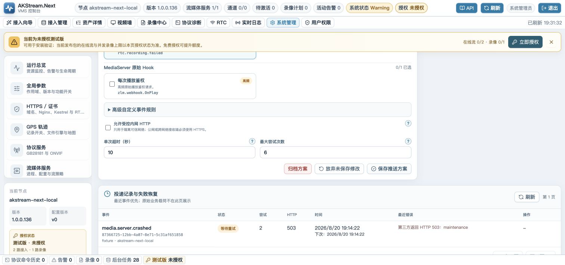This screenshot has height=265, width=565.
Task: Click the top bar 刷新 button
Action: [492, 8]
